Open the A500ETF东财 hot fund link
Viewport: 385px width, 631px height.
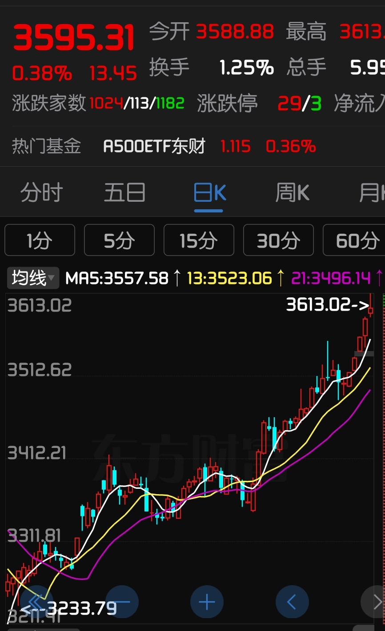(x=154, y=146)
